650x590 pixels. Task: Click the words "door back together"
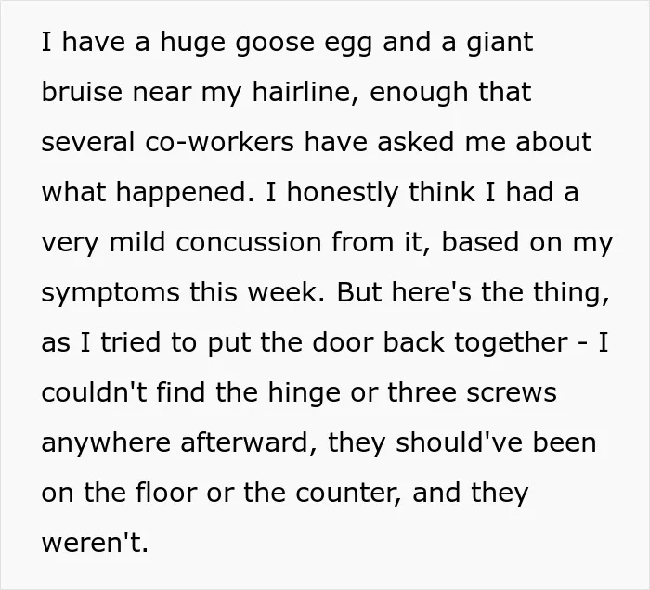point(440,344)
